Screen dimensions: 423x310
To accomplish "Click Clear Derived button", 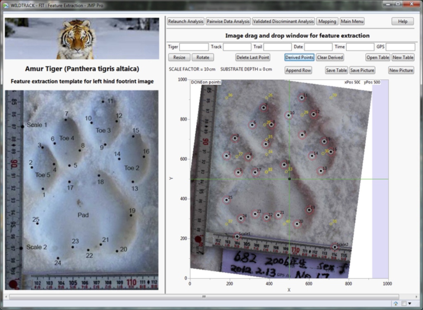I will click(330, 58).
